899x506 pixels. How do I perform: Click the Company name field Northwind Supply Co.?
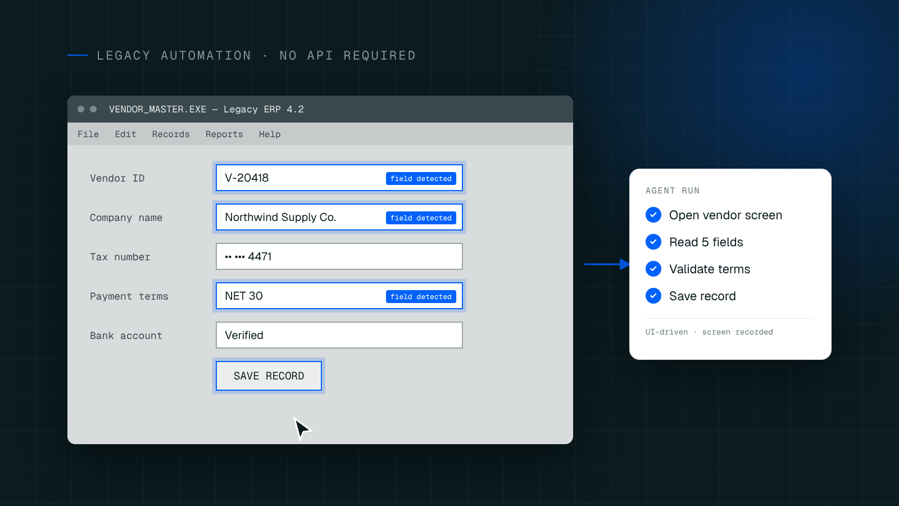tap(339, 217)
